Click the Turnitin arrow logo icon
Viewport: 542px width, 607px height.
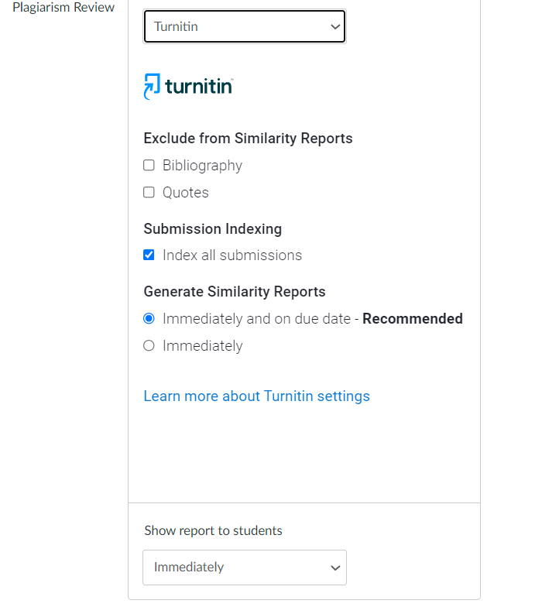(x=153, y=86)
